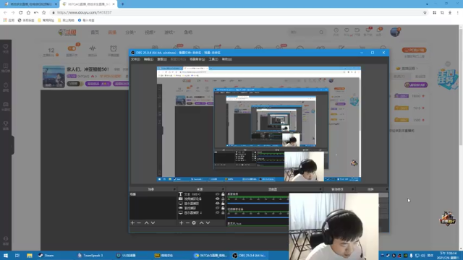Click the orange PC button at Douyu top right

tap(414, 50)
